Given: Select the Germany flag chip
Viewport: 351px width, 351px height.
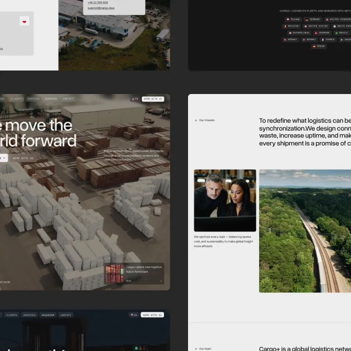Looking at the screenshot, I should tap(313, 19).
